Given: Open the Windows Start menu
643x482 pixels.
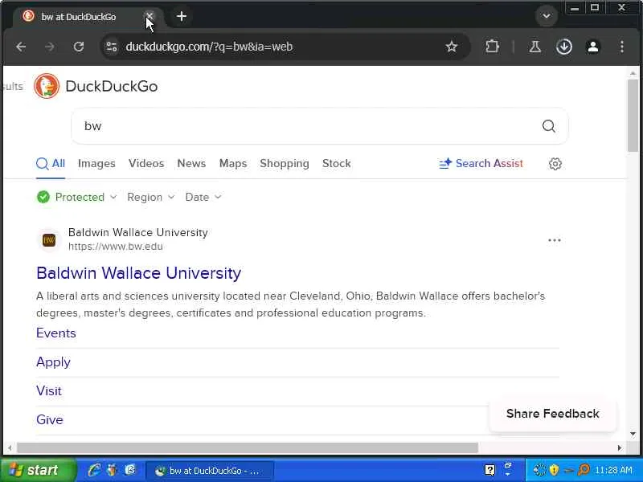Looking at the screenshot, I should tap(38, 470).
